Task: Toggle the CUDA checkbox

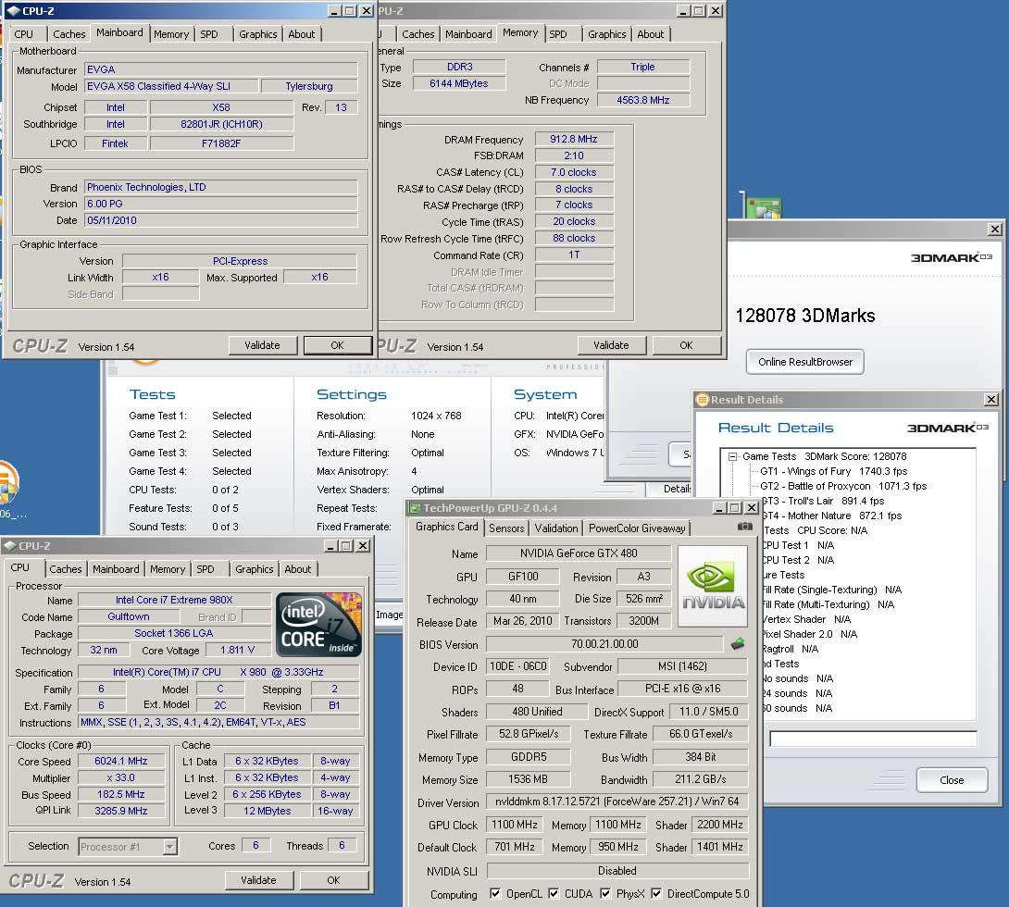Action: (x=554, y=893)
